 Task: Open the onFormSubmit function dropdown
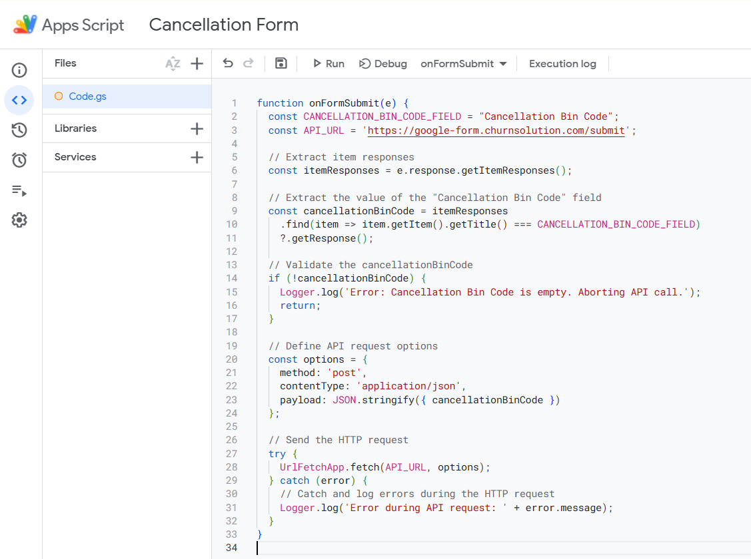(x=463, y=64)
